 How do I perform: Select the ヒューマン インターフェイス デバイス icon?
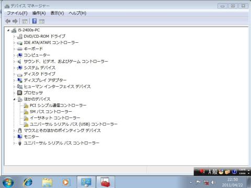point(20,87)
